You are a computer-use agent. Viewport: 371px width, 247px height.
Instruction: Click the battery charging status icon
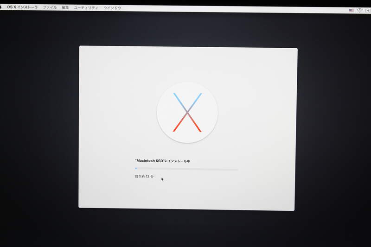[x=367, y=10]
